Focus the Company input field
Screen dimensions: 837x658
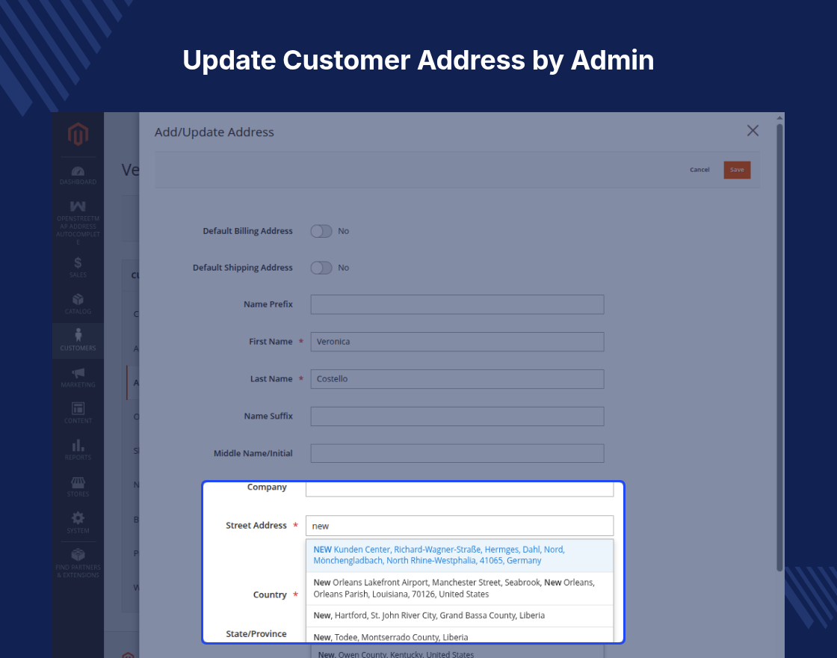pos(460,489)
